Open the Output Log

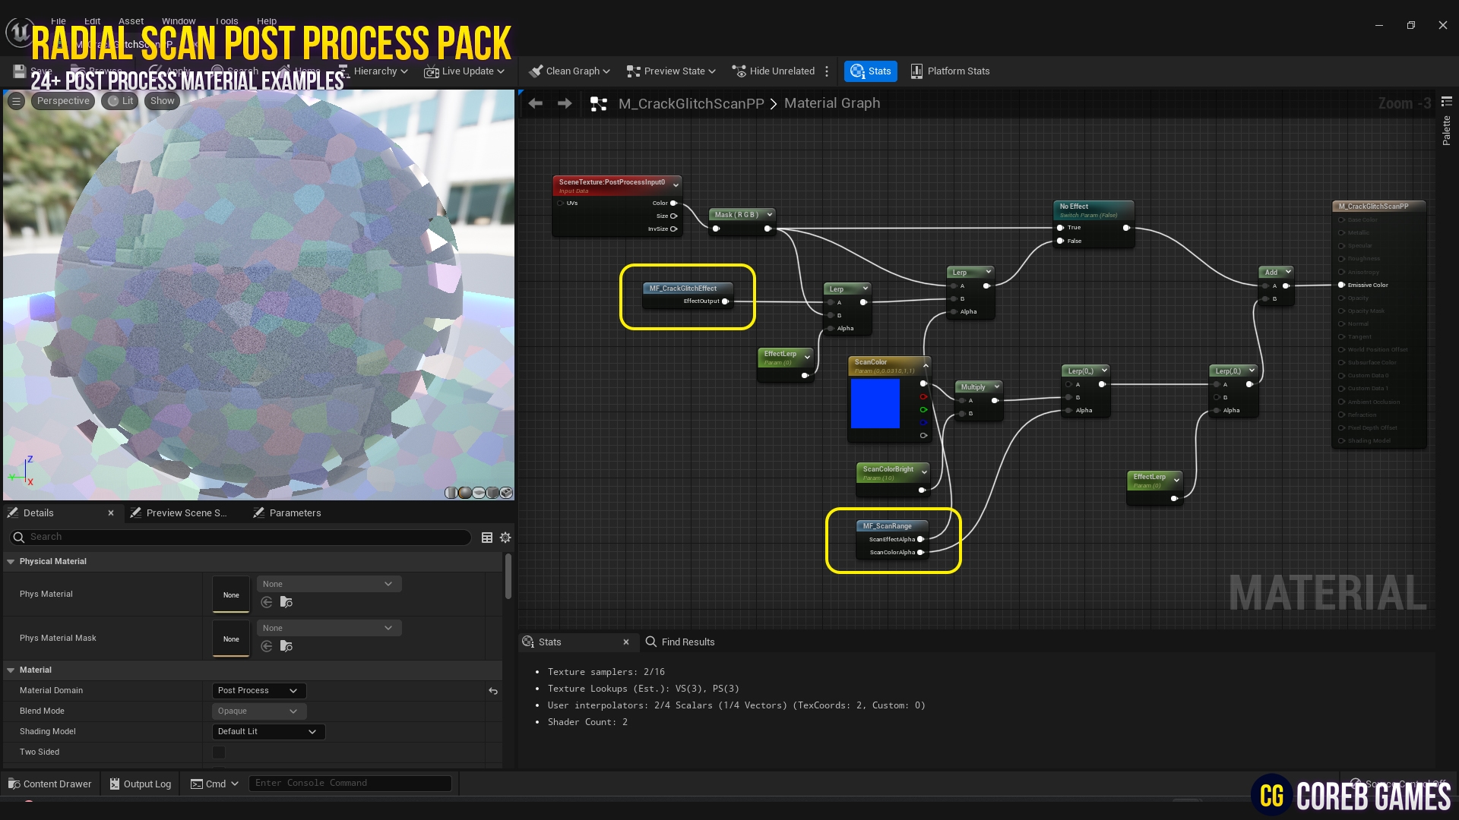pyautogui.click(x=141, y=784)
